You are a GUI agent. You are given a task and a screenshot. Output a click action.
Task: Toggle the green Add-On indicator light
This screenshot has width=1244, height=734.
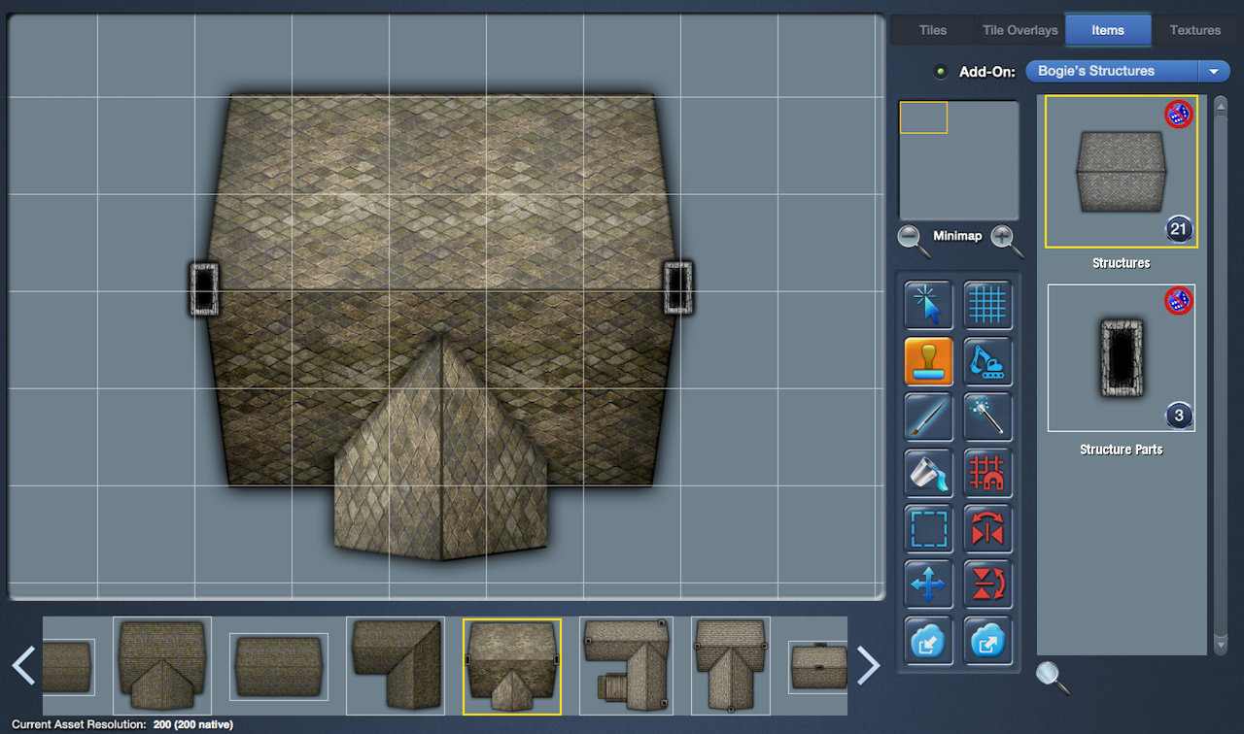940,72
